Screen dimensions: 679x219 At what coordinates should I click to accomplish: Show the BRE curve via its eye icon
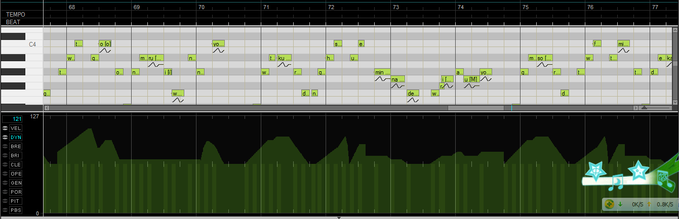click(5, 147)
